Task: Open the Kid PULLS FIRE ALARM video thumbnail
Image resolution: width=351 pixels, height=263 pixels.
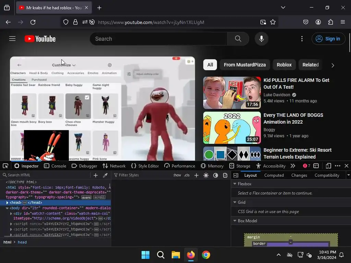Action: pos(232,93)
